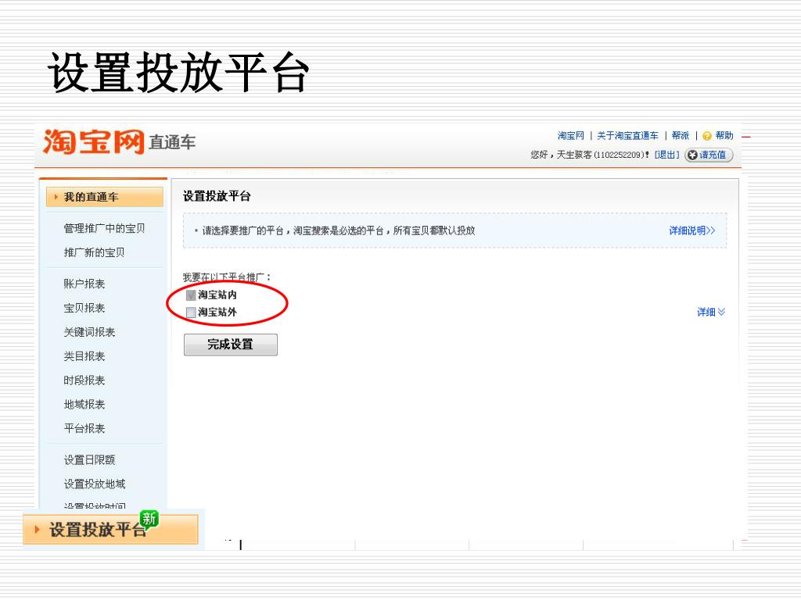Select the highlighted 设置投放平台 menu item
Viewport: 801px width, 600px height.
(x=110, y=529)
